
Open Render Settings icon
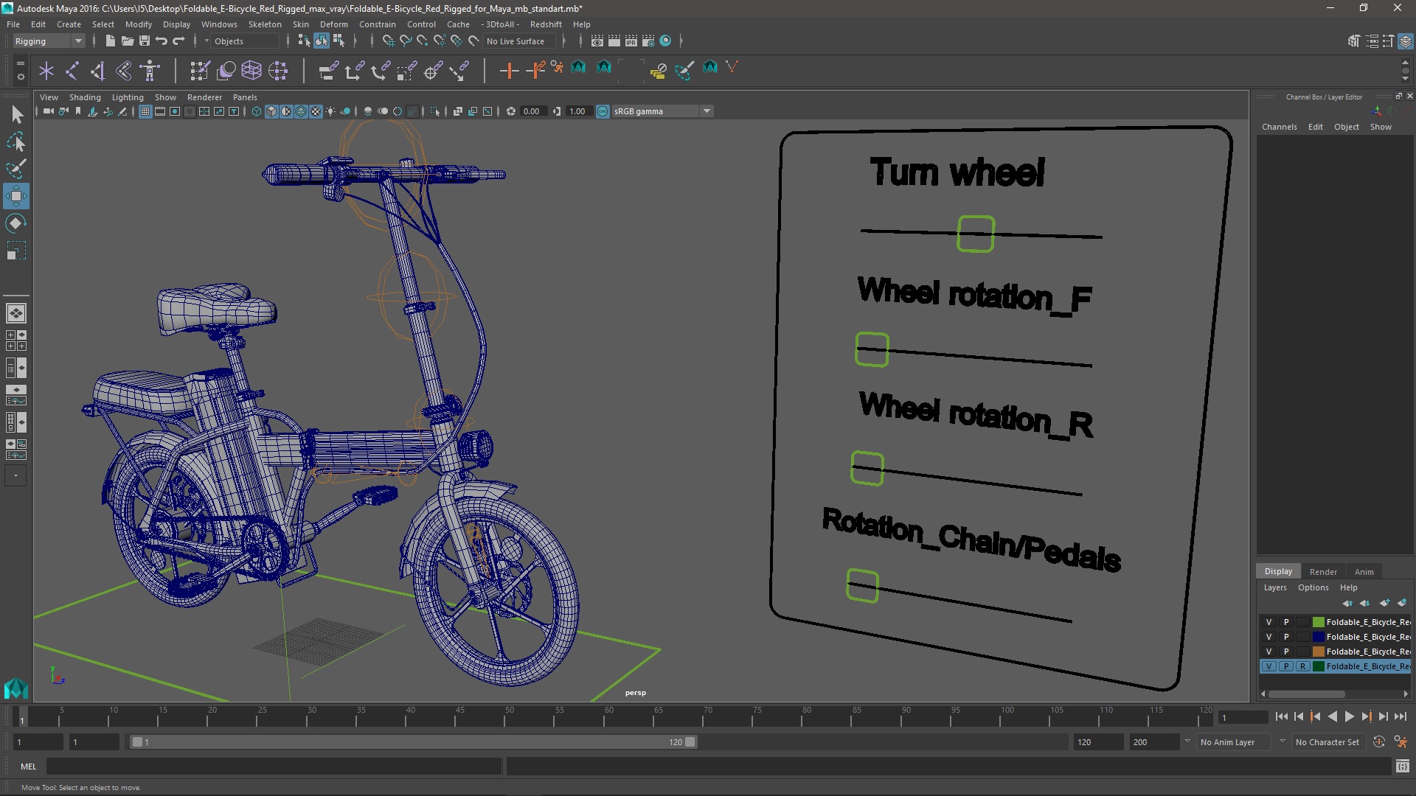coord(648,41)
